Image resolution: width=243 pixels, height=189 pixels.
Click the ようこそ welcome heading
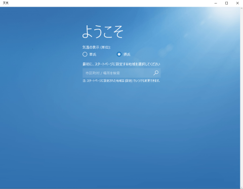[x=103, y=31]
